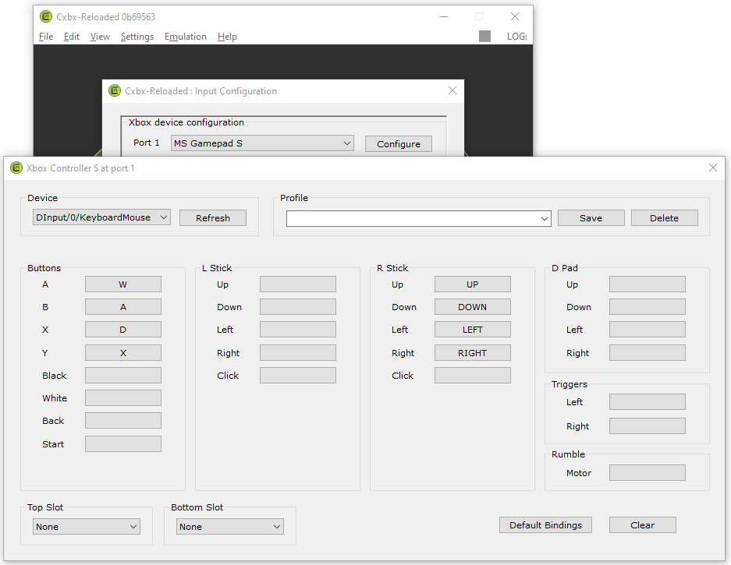Rebind R Stick Right mapped to RIGHT

(x=473, y=352)
